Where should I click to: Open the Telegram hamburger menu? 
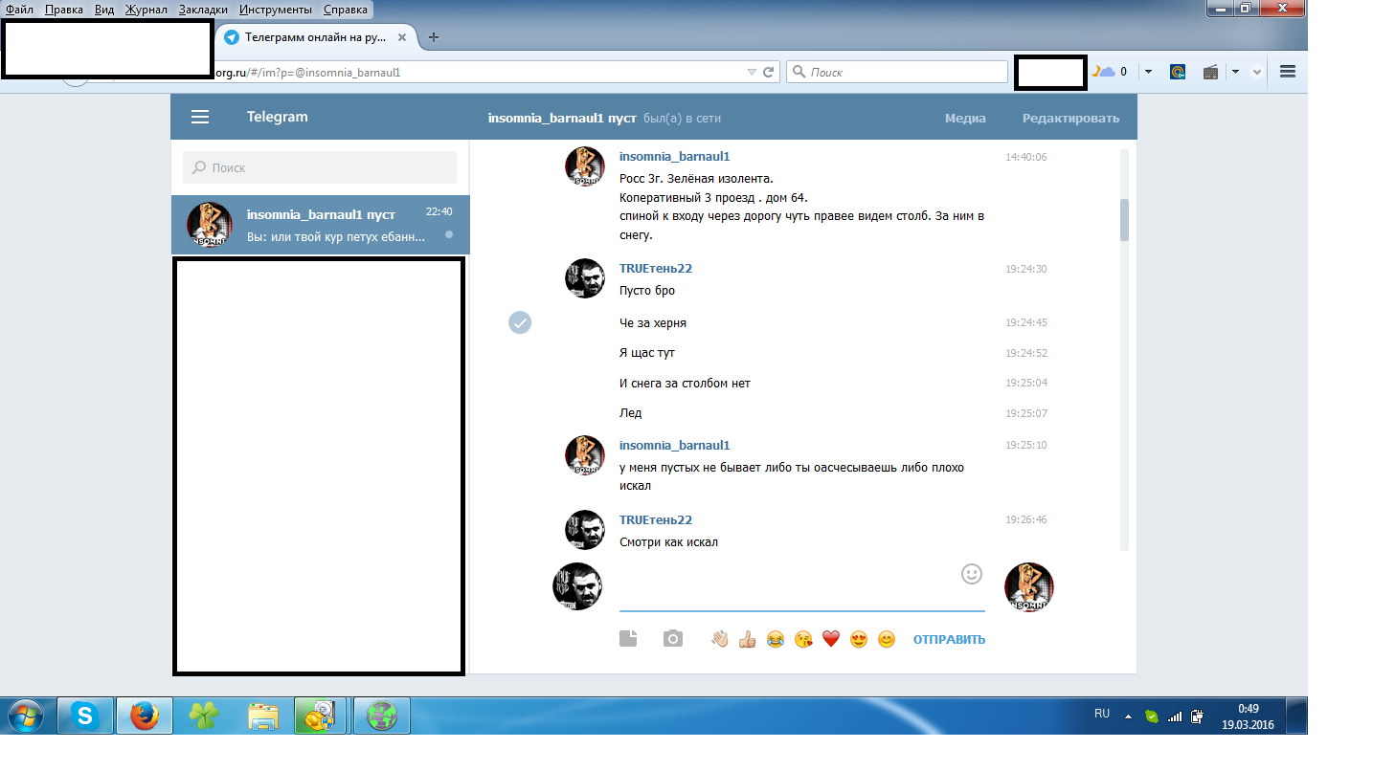click(200, 117)
